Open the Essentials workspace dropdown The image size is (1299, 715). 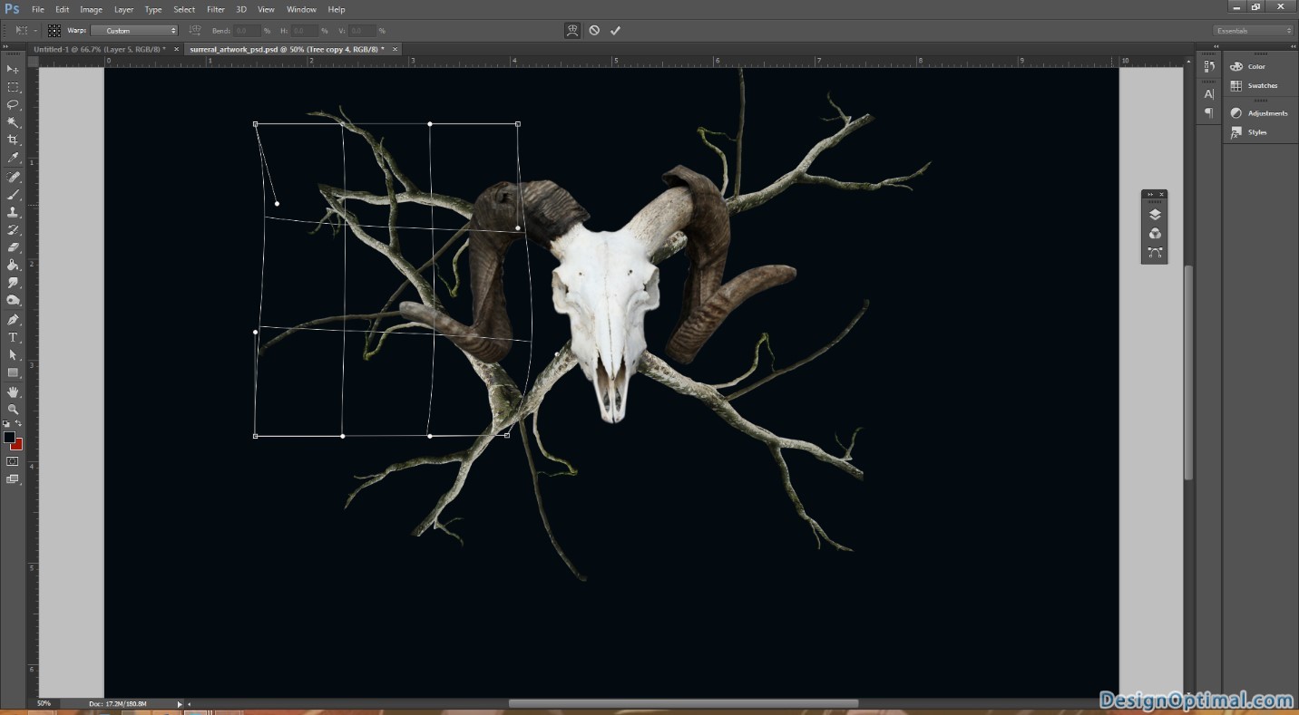(x=1255, y=31)
